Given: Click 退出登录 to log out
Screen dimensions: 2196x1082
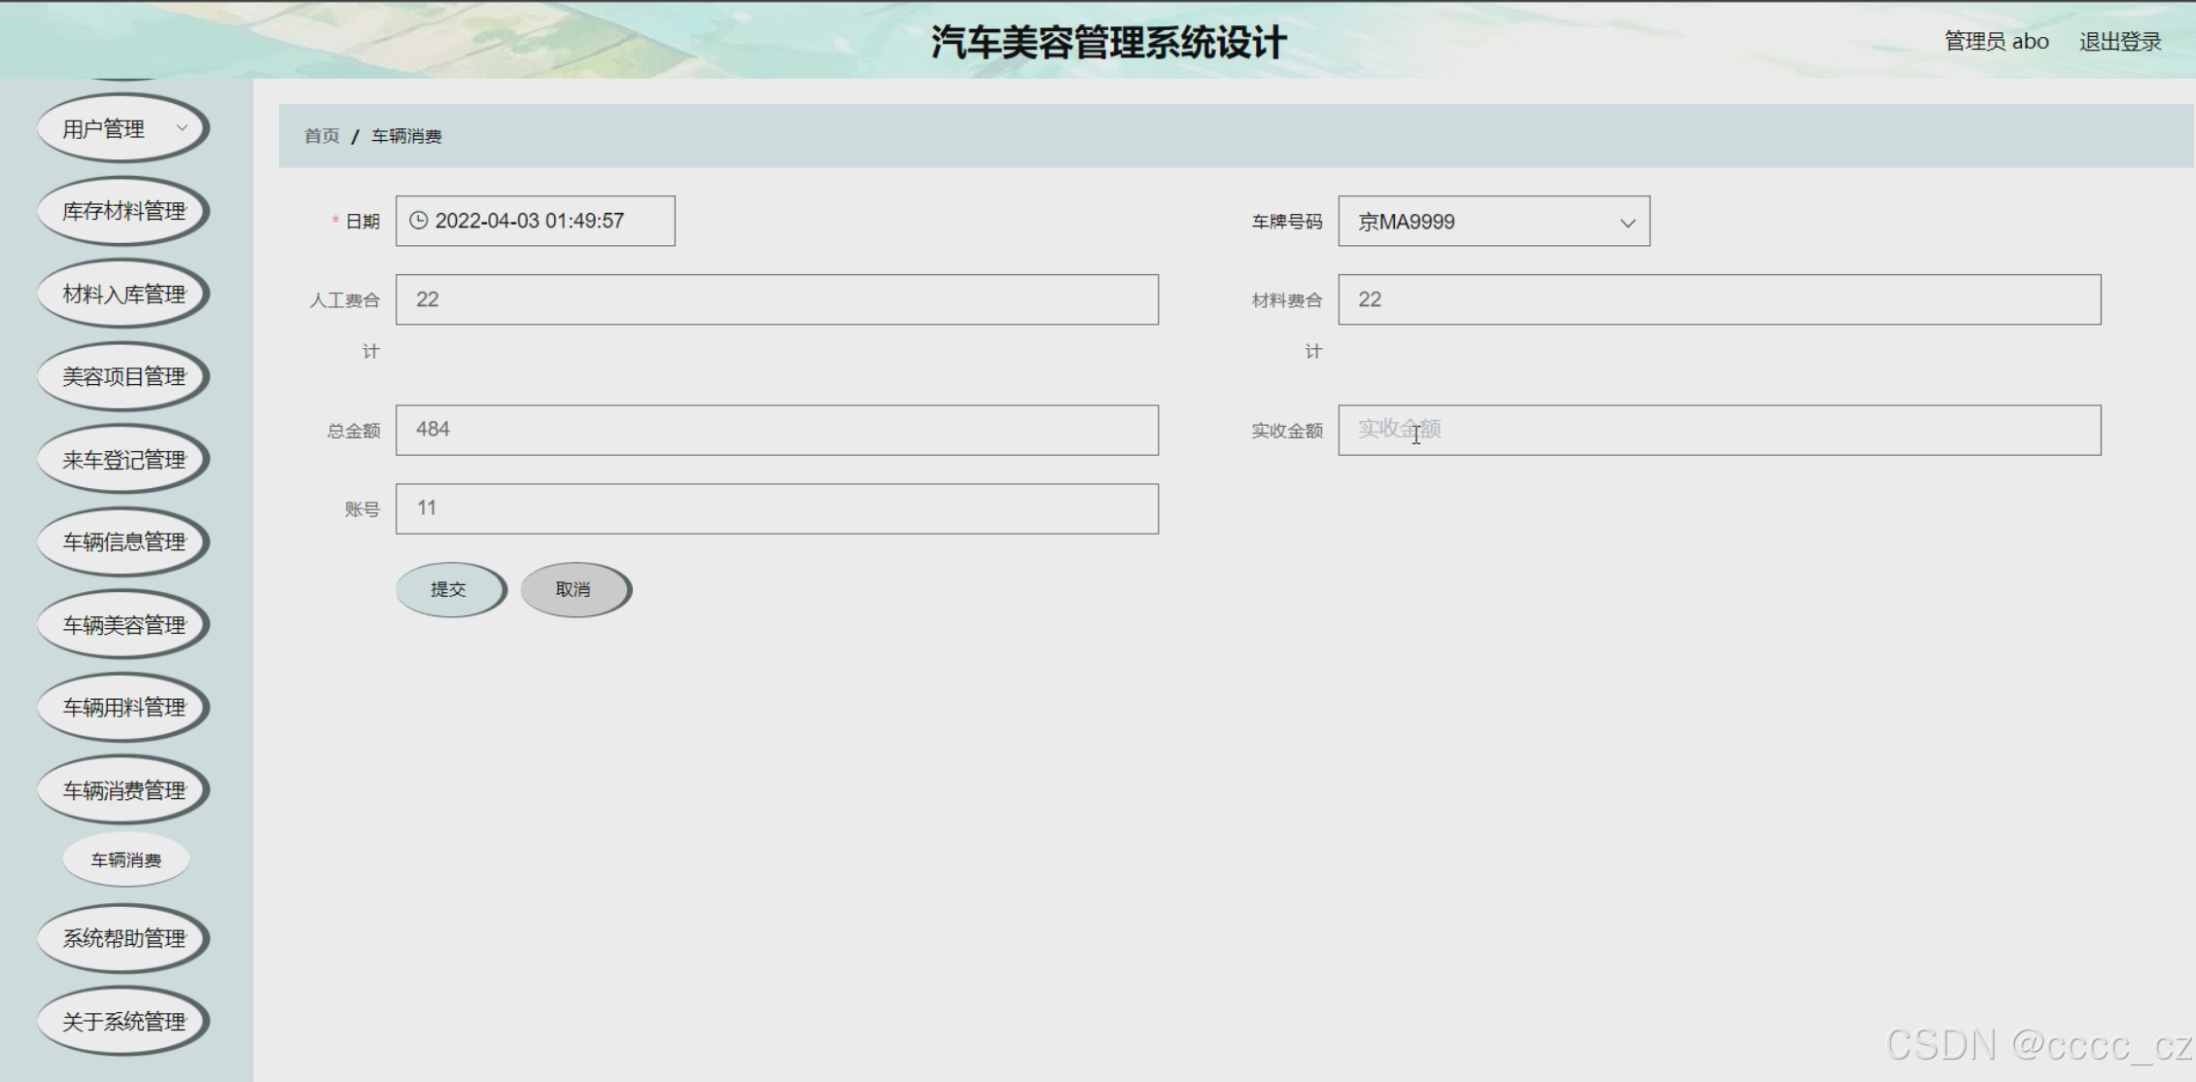Looking at the screenshot, I should click(2119, 41).
